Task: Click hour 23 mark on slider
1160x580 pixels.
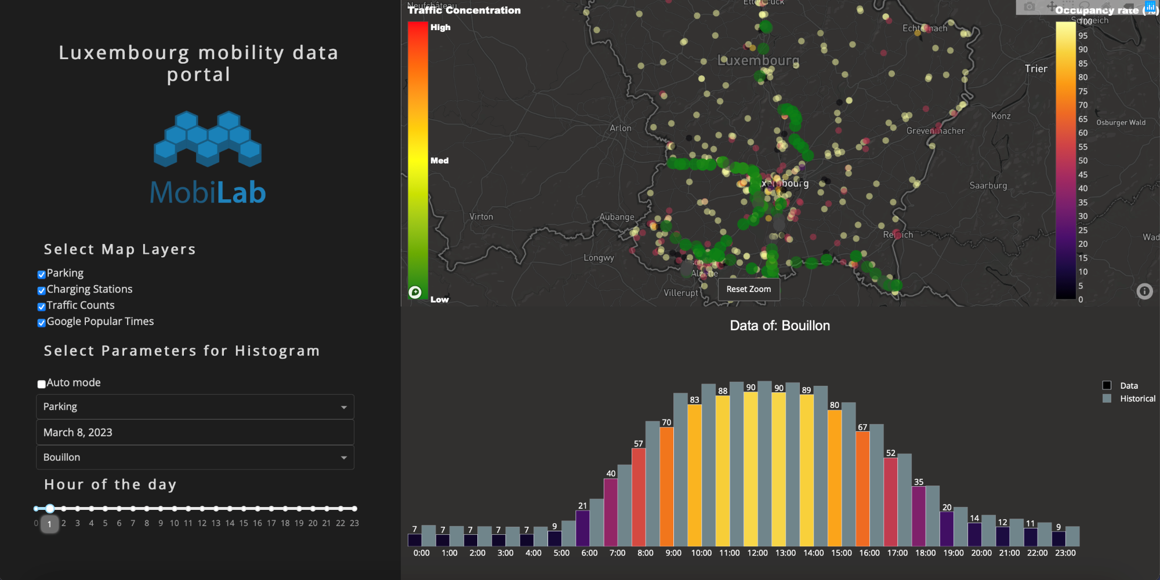Action: [x=354, y=509]
